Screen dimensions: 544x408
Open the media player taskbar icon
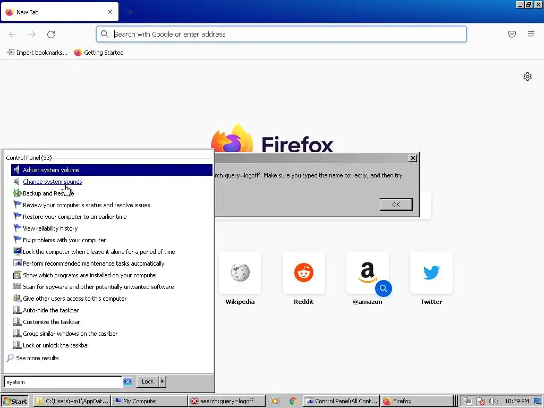(275, 402)
